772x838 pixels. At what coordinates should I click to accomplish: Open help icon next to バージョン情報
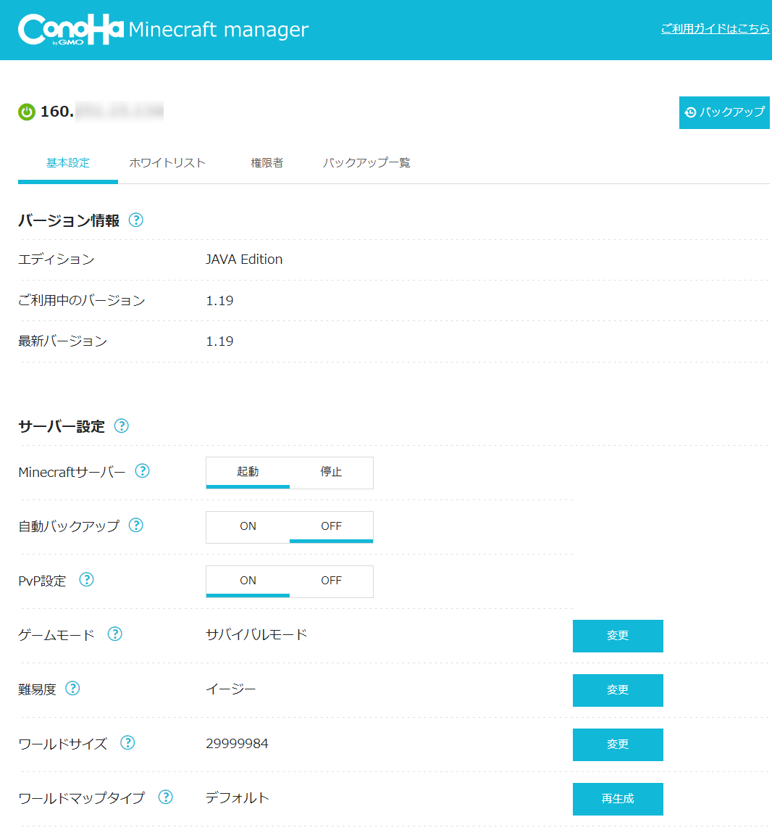point(135,220)
